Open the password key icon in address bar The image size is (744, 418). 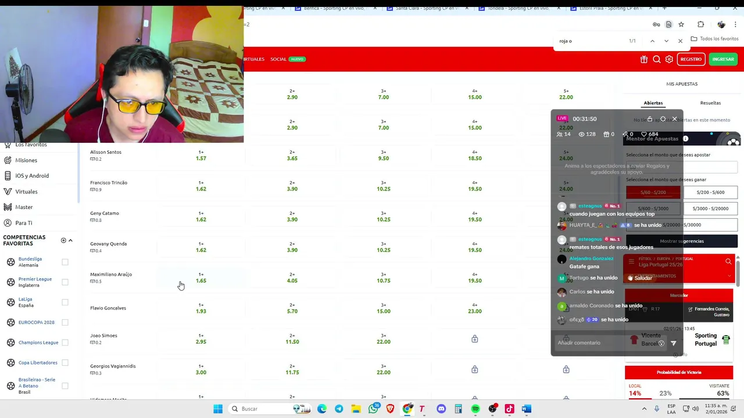[656, 24]
